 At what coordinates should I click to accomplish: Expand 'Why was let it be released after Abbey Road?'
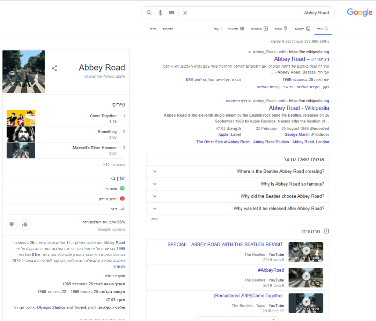[238, 208]
